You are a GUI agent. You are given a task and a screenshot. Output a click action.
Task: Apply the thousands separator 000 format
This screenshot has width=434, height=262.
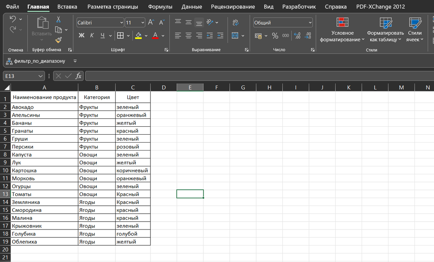(286, 35)
